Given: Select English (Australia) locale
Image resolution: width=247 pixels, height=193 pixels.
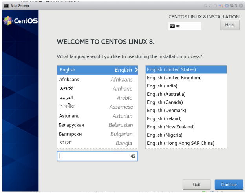Looking at the screenshot, I should pyautogui.click(x=166, y=94).
